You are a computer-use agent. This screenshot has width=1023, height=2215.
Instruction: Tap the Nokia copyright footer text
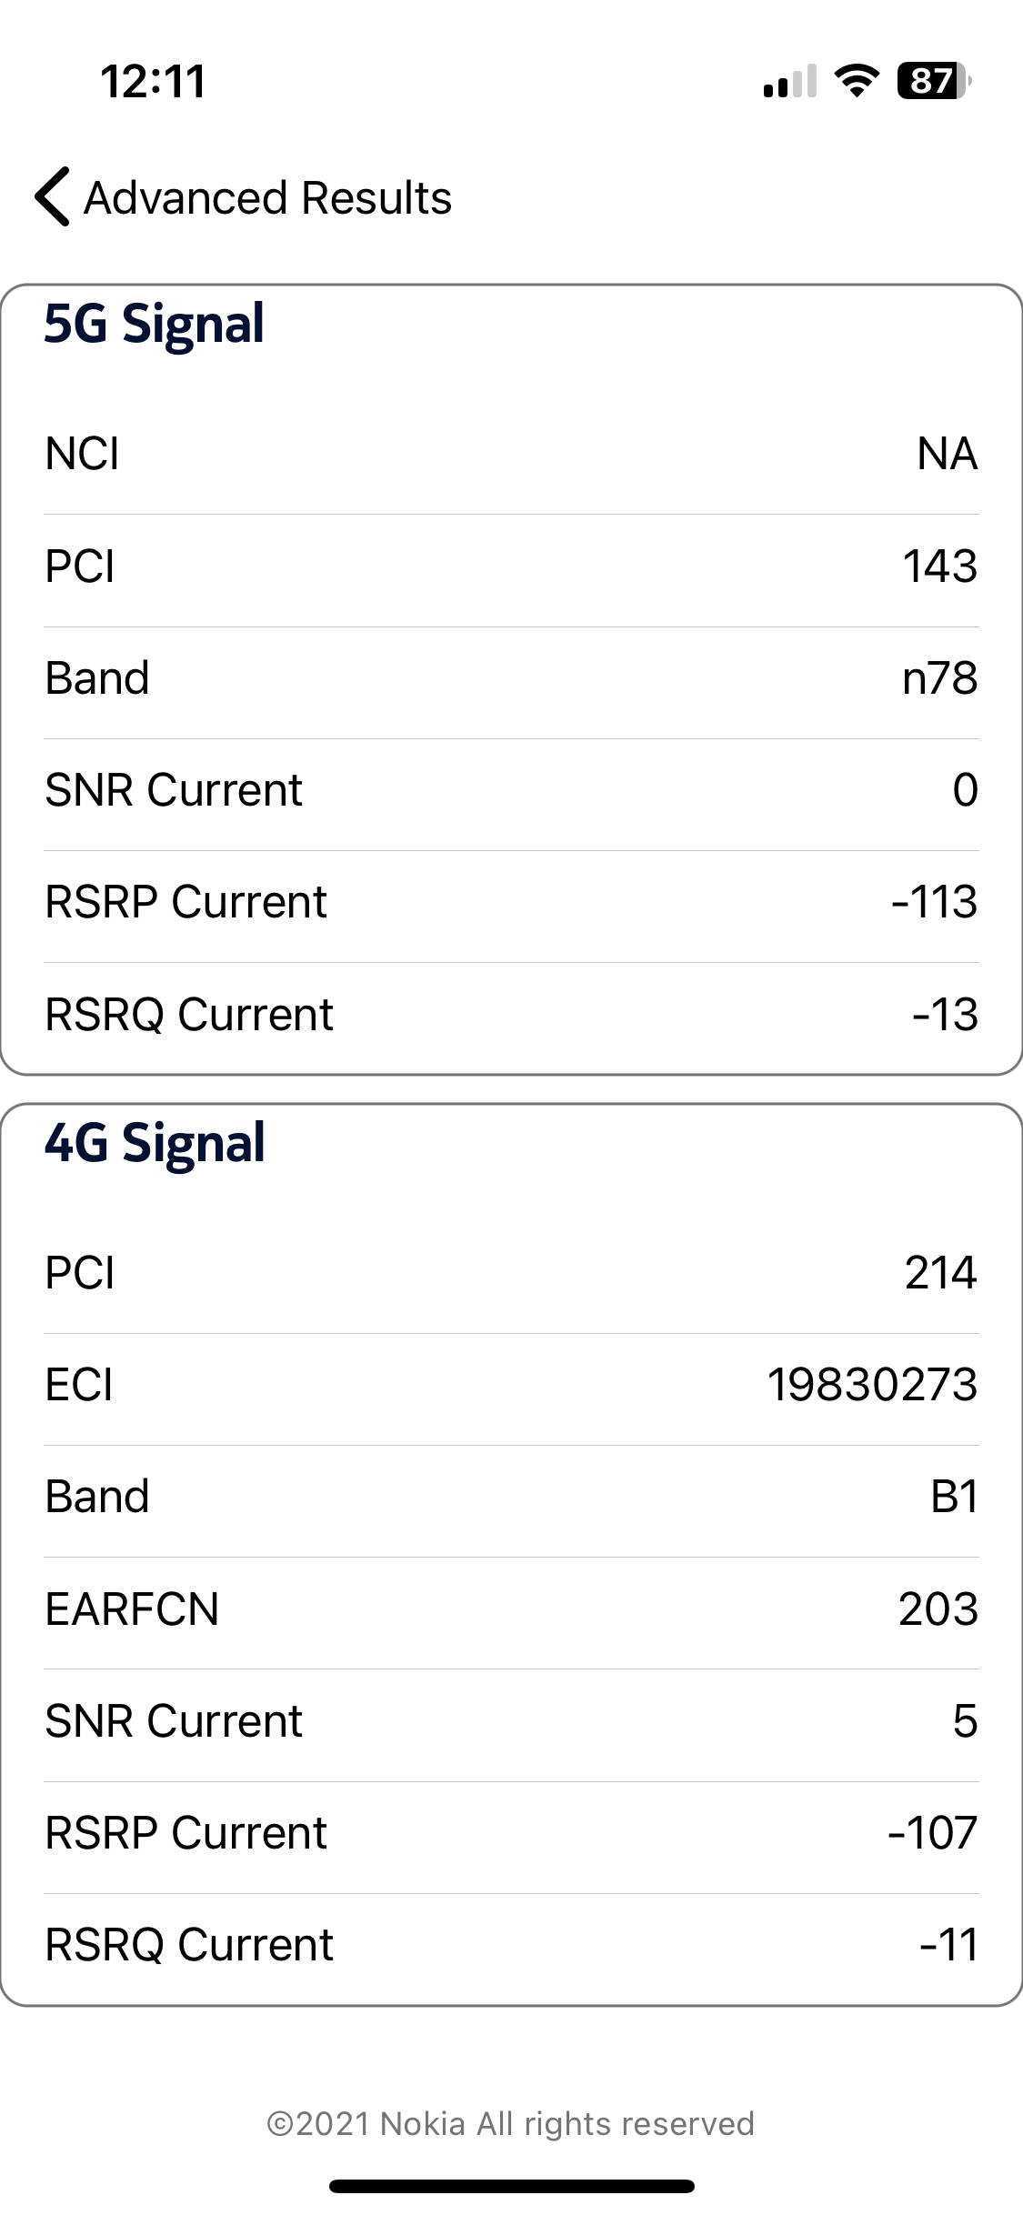tap(510, 2123)
